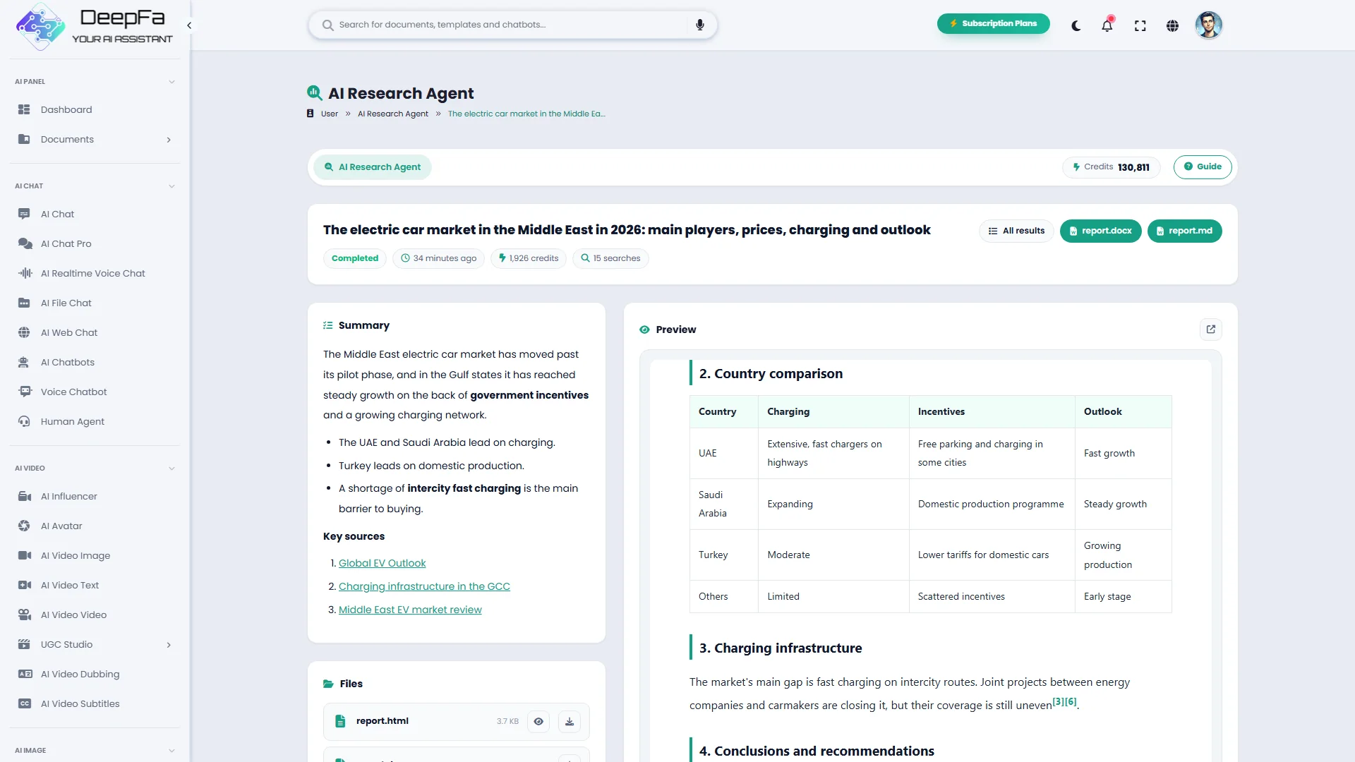
Task: Open Charging infrastructure in the GCC link
Action: click(x=424, y=586)
